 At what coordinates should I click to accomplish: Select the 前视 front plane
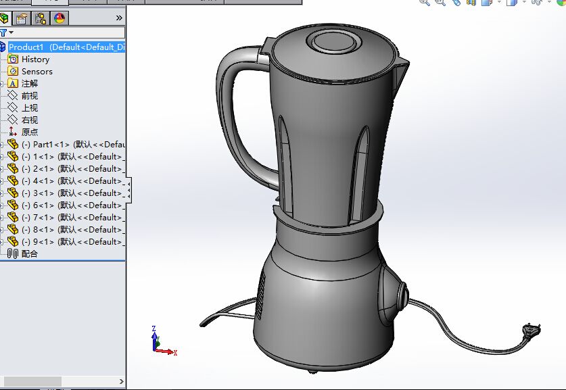pyautogui.click(x=30, y=96)
